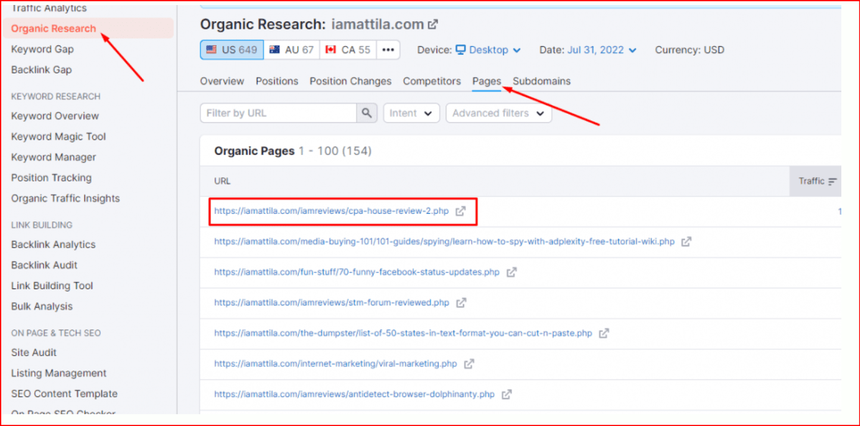The height and width of the screenshot is (426, 860).
Task: Expand the Desktop device dropdown
Action: [488, 50]
